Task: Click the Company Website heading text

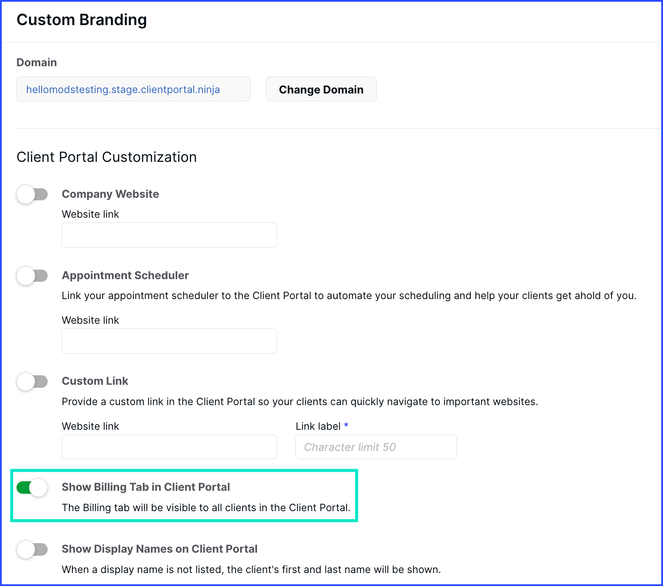Action: [x=110, y=194]
